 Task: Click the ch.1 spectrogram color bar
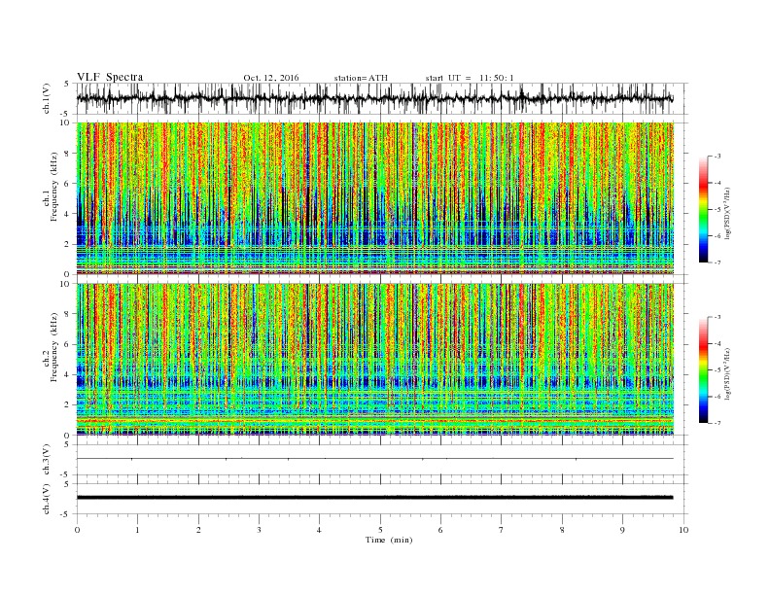[x=703, y=209]
